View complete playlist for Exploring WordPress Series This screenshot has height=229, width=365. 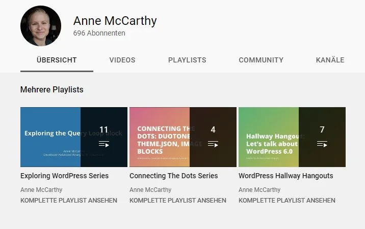point(69,200)
